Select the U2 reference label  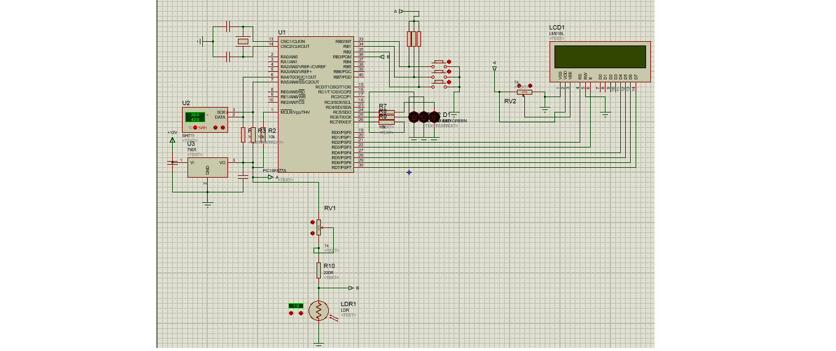186,103
